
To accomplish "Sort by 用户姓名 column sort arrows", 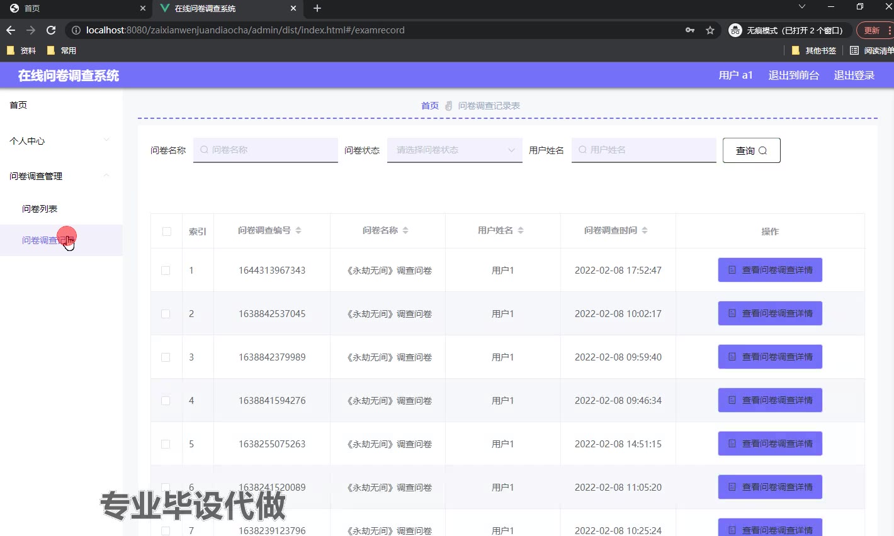I will (521, 231).
